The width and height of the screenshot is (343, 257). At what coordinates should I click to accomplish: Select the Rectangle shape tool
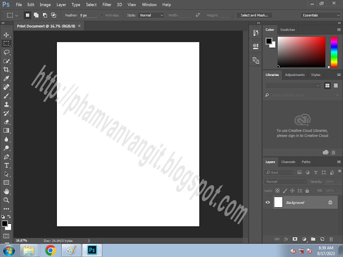coord(6,183)
